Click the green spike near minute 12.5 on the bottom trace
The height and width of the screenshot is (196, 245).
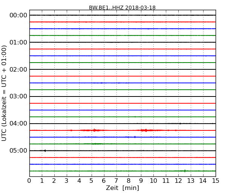185,171
